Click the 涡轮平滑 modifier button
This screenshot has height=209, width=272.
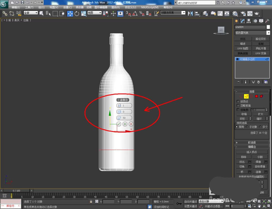click(261, 49)
